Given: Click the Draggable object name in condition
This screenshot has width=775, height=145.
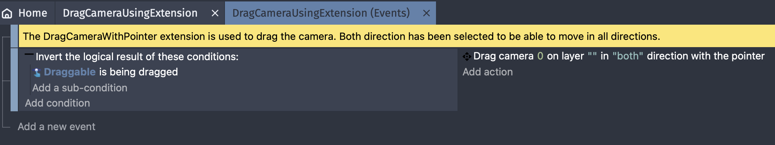Looking at the screenshot, I should click(x=70, y=72).
